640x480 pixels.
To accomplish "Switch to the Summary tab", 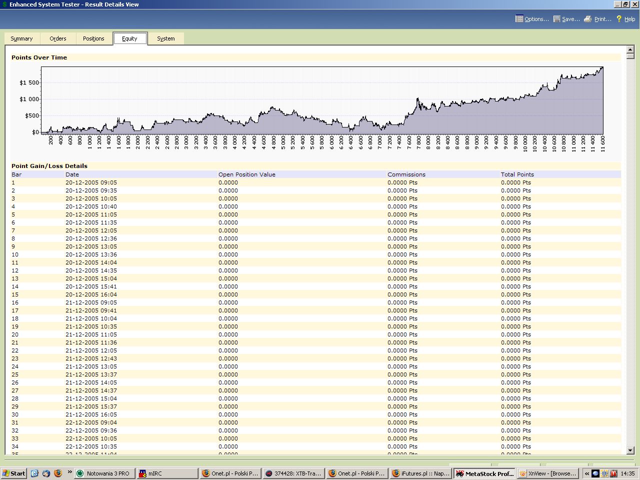I will tap(21, 38).
